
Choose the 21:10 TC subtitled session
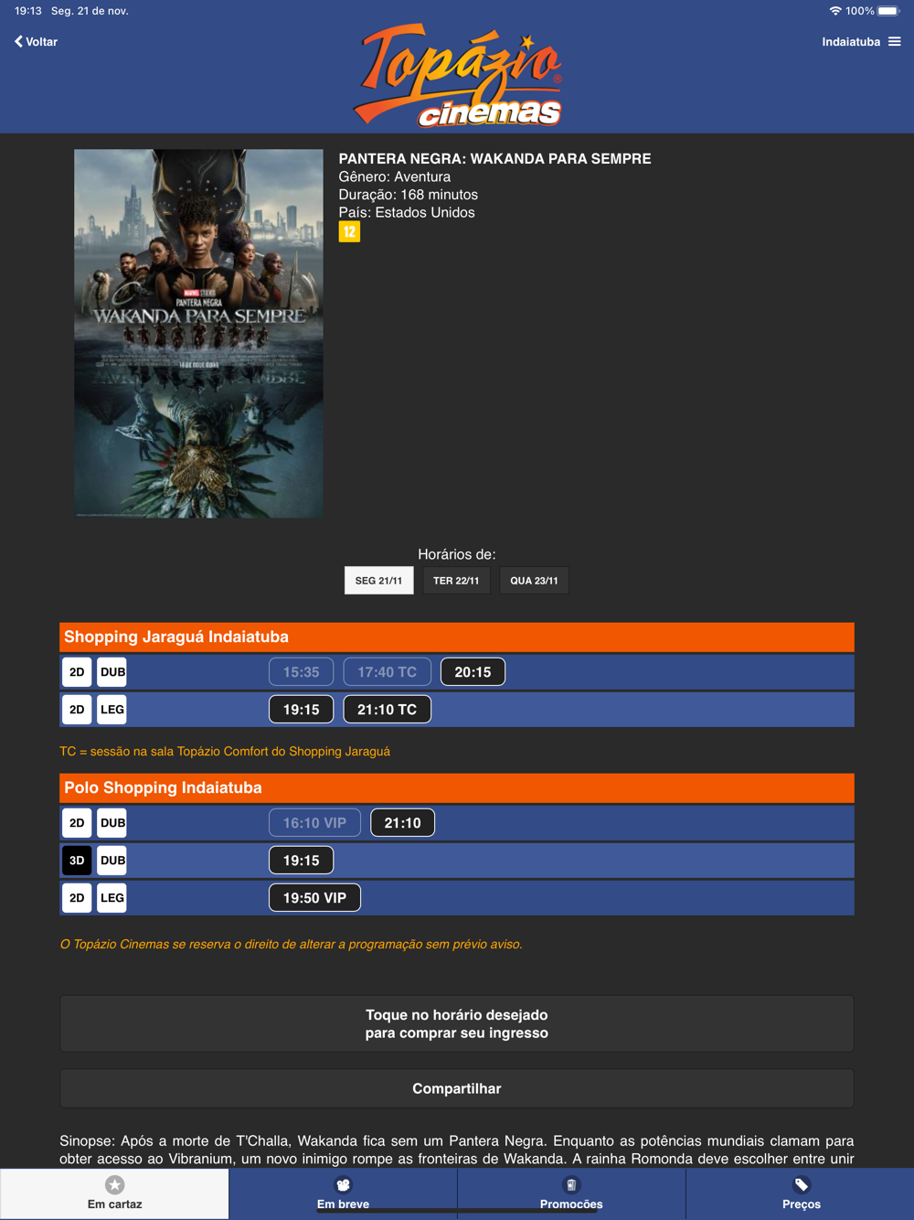click(387, 710)
